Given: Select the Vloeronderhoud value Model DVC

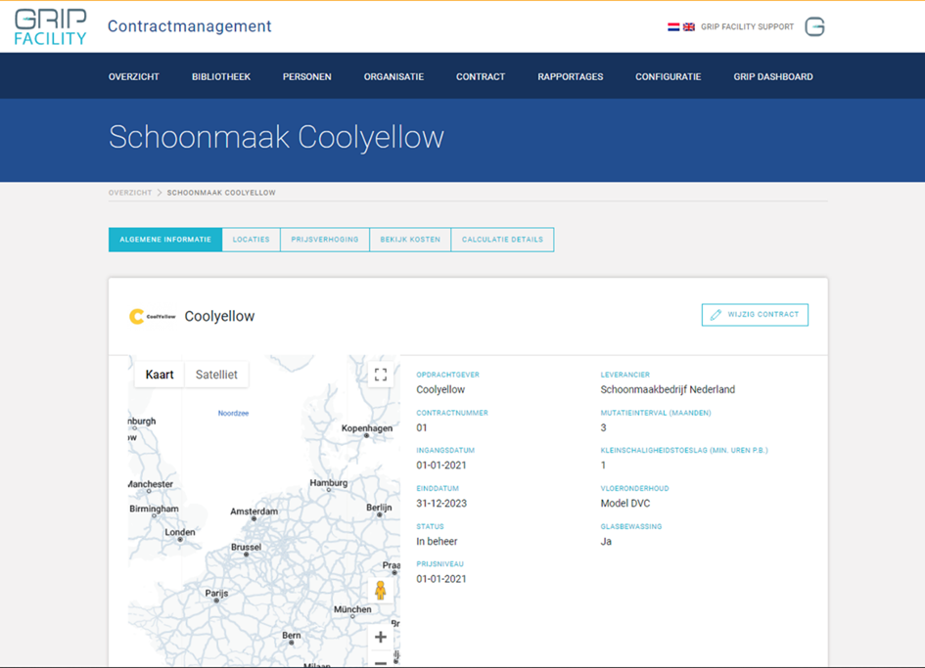Looking at the screenshot, I should tap(625, 504).
